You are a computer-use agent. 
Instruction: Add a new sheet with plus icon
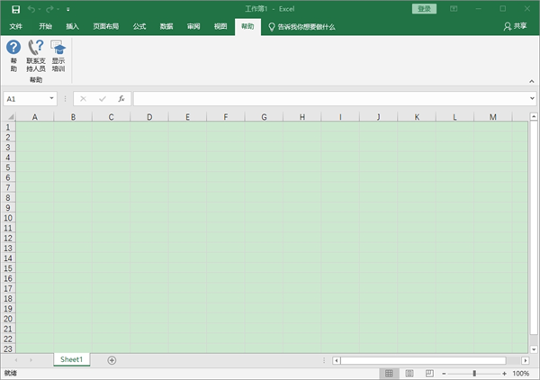tap(112, 360)
